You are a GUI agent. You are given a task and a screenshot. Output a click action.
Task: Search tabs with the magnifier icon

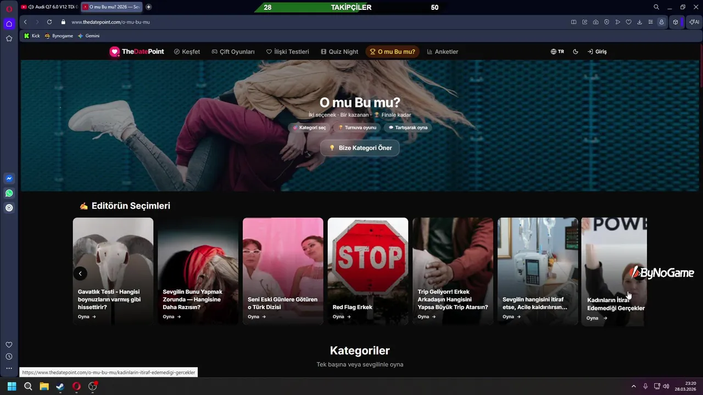point(656,7)
